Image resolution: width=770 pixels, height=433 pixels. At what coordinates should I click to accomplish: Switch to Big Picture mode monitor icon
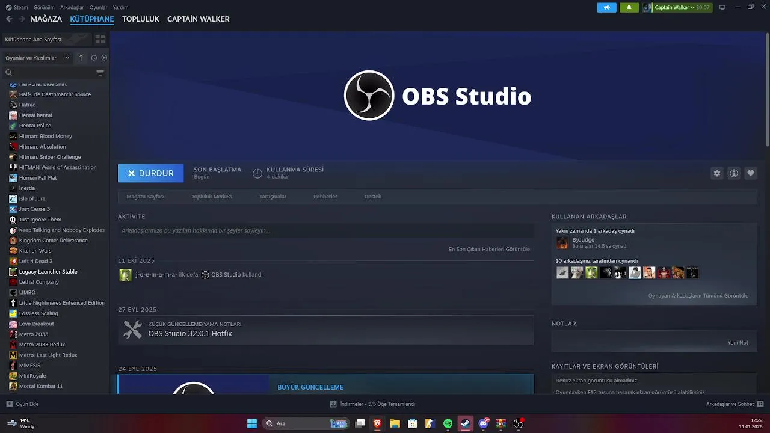pos(722,7)
